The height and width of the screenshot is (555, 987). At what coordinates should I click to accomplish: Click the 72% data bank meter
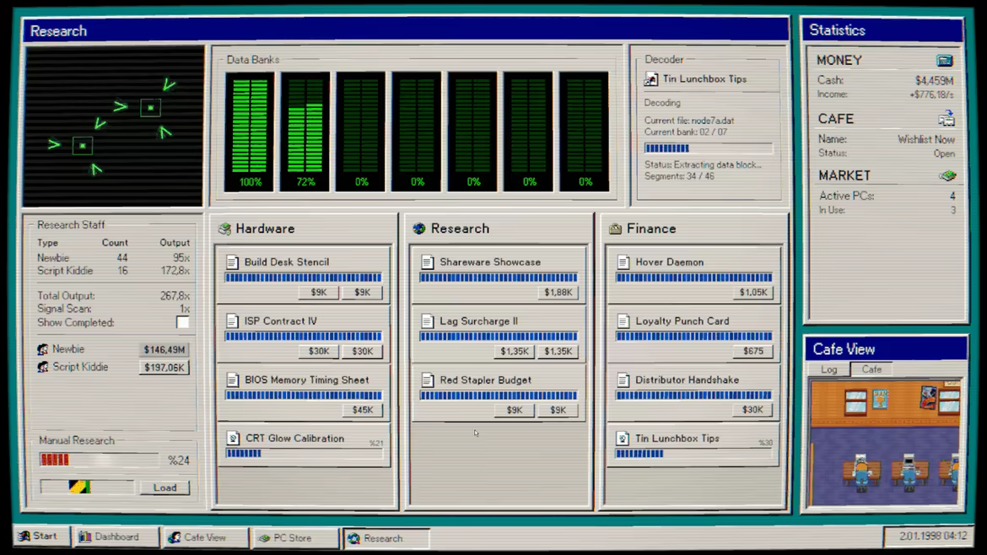(305, 132)
